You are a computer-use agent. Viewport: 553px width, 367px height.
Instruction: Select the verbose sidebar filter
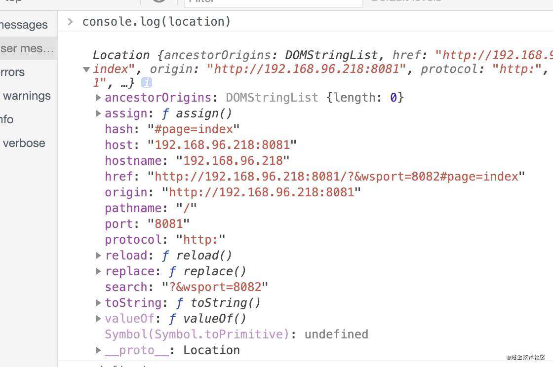point(29,143)
